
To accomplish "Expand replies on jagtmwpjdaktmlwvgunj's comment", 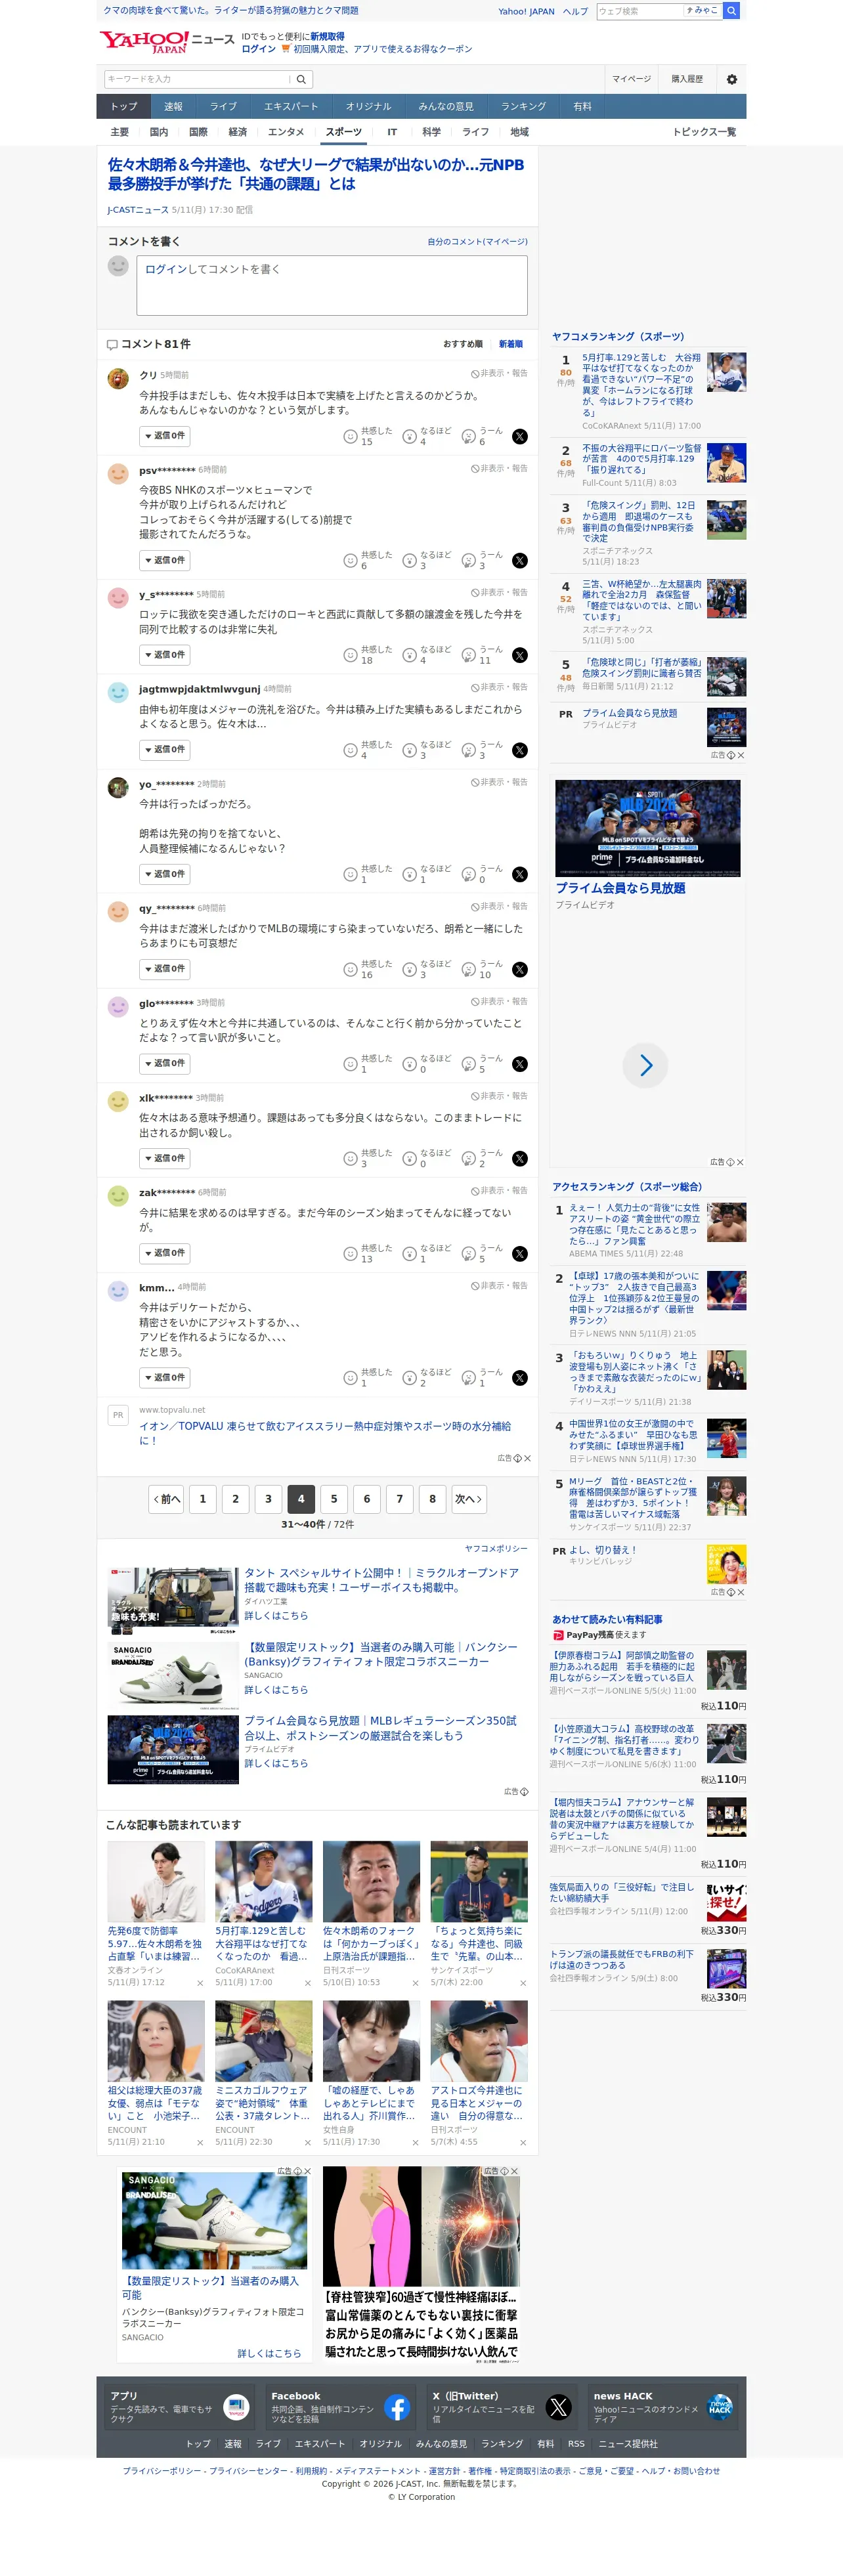I will (165, 750).
